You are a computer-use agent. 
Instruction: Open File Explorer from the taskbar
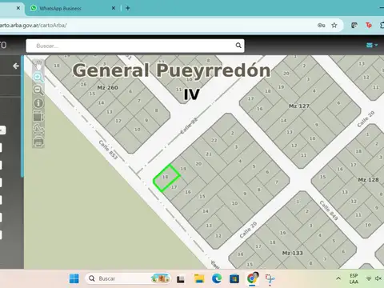(x=199, y=278)
